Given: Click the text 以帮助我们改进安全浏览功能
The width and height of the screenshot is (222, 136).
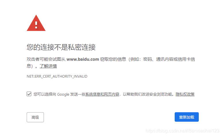Looking at the screenshot, I should click(x=147, y=94).
